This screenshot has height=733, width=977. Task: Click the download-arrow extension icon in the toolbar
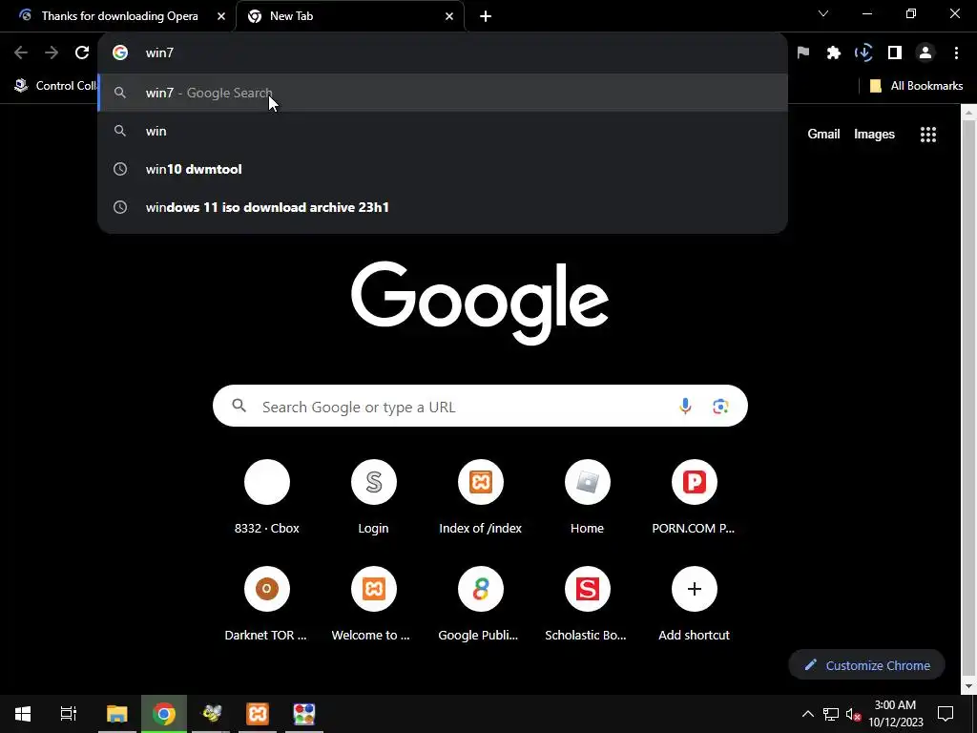(x=864, y=53)
